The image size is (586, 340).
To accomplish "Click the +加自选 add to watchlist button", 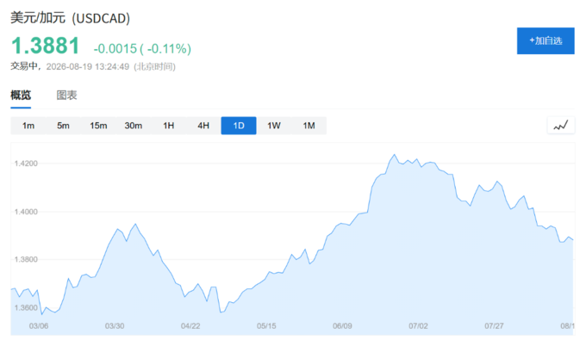I will tap(545, 40).
